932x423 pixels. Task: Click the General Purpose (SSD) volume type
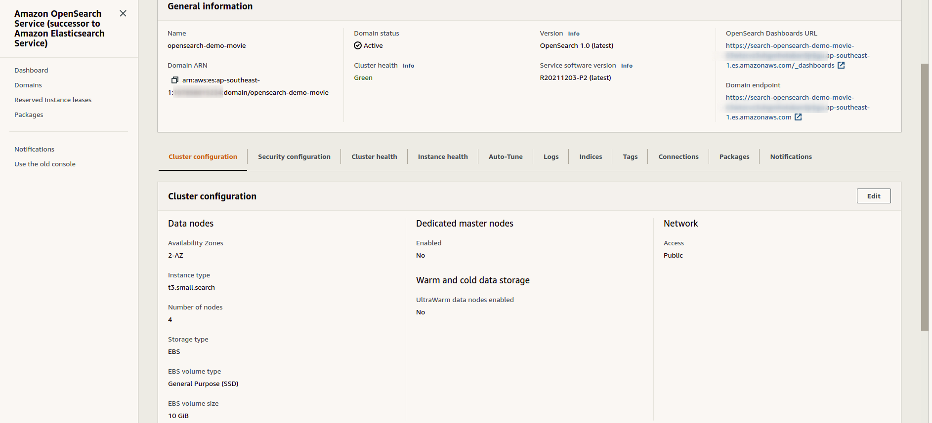tap(203, 384)
